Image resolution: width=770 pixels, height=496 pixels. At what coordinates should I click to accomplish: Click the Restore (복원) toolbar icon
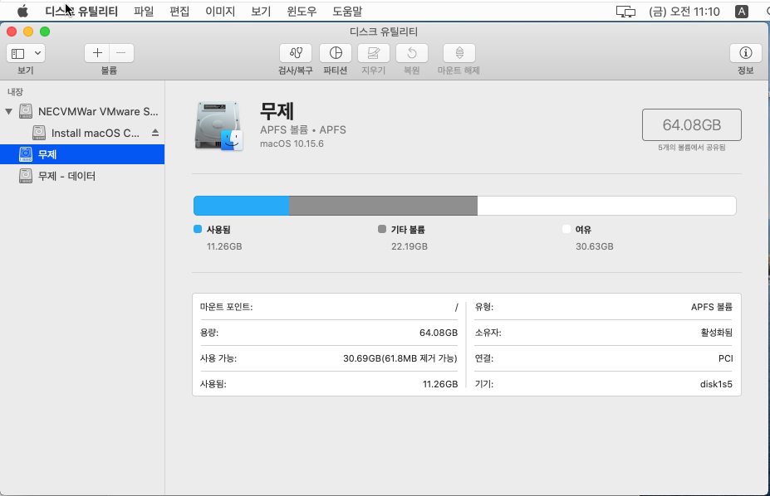(x=412, y=53)
